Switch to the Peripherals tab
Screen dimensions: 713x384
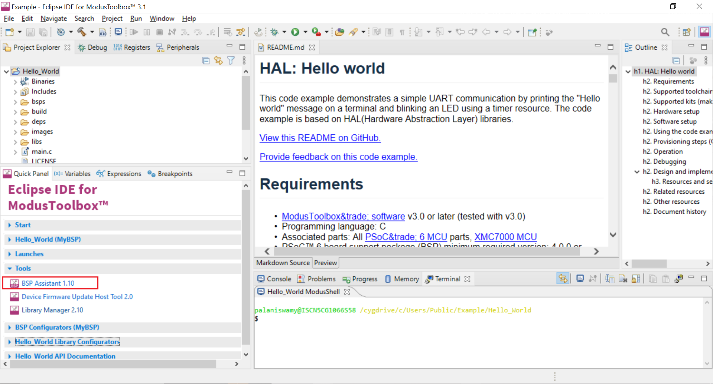[178, 47]
